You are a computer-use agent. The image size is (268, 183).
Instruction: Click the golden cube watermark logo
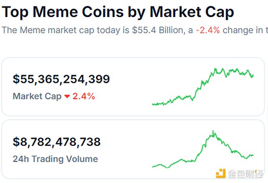(x=221, y=173)
